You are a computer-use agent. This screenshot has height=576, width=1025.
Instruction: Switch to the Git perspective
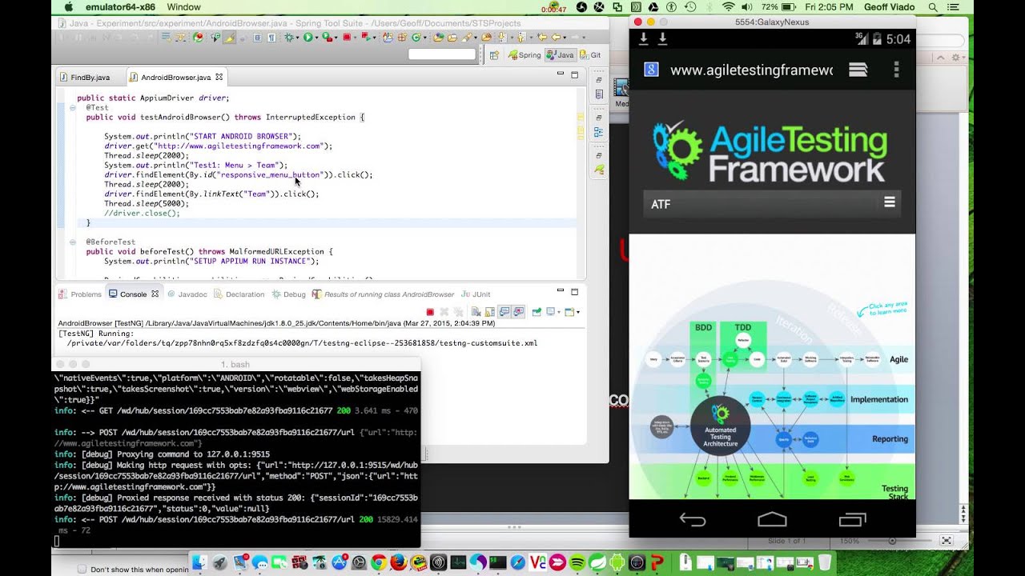590,55
